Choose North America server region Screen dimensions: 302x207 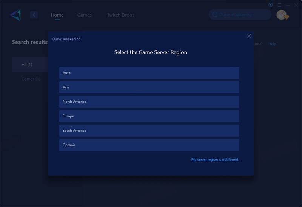point(149,102)
